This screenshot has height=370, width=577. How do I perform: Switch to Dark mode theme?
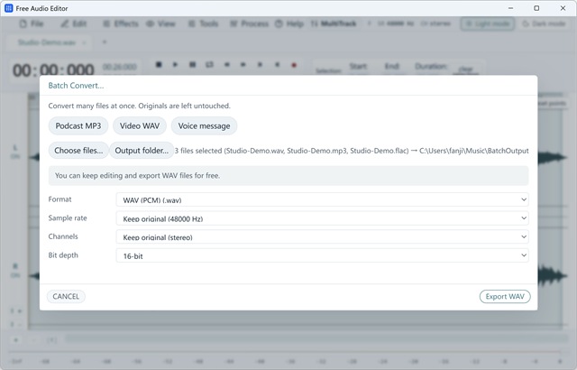545,24
